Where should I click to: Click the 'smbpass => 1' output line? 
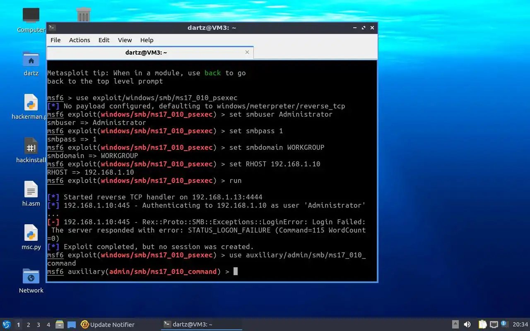coord(72,139)
